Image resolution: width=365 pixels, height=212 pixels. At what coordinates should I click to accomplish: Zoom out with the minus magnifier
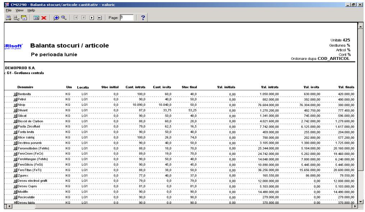click(64, 18)
